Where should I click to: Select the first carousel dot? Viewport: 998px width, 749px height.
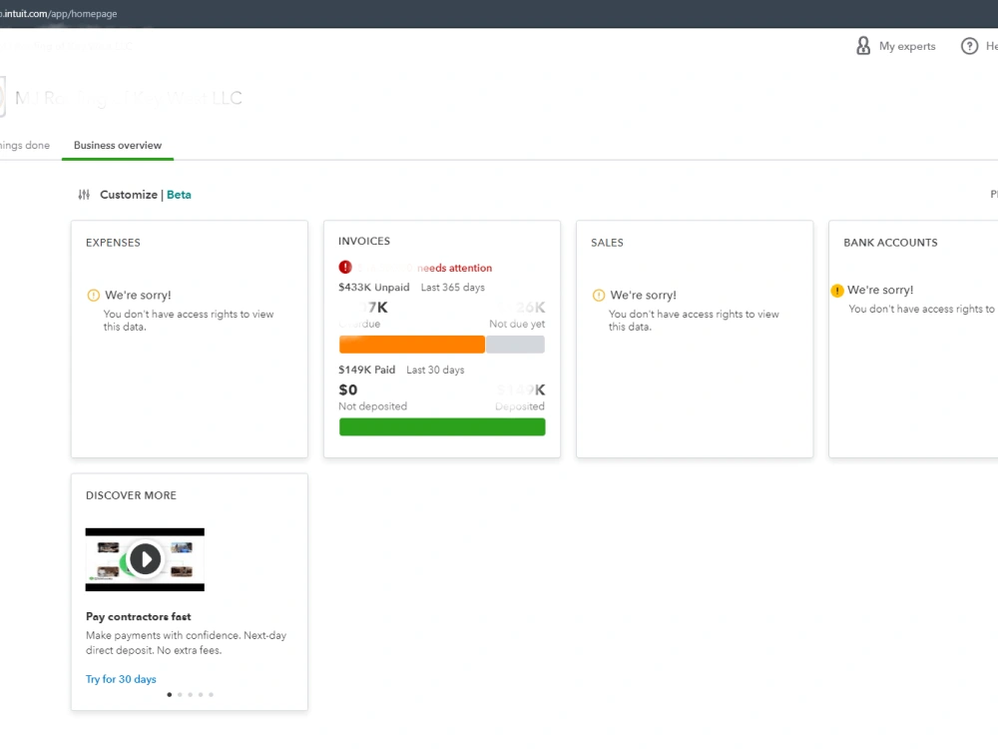170,695
